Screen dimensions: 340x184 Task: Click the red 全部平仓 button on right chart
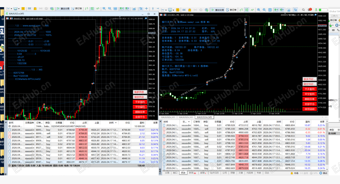(x=310, y=104)
